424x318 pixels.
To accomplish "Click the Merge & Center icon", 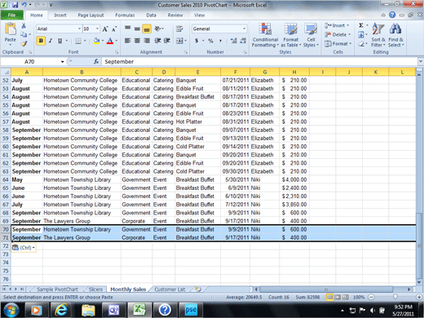I will (x=179, y=41).
